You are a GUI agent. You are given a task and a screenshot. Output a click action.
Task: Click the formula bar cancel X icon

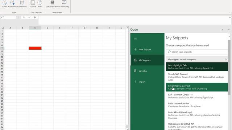click(24, 17)
